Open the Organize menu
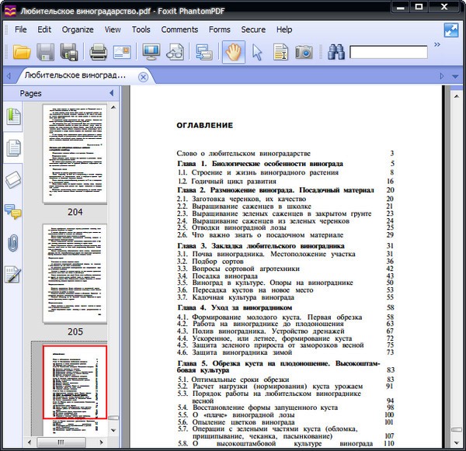Screen dimensions: 466x451 [78, 29]
